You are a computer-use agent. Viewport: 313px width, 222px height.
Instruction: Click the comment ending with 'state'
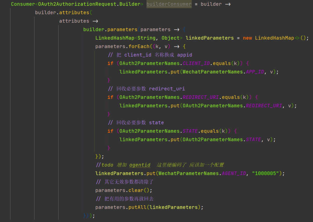[x=136, y=123]
